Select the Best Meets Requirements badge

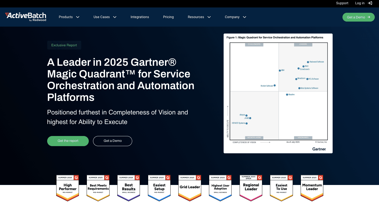click(98, 187)
